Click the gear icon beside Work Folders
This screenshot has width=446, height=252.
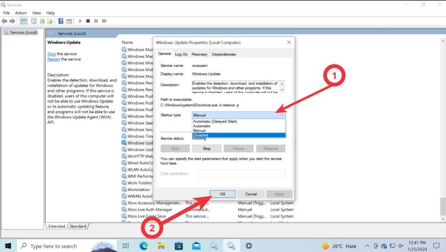coord(124,182)
